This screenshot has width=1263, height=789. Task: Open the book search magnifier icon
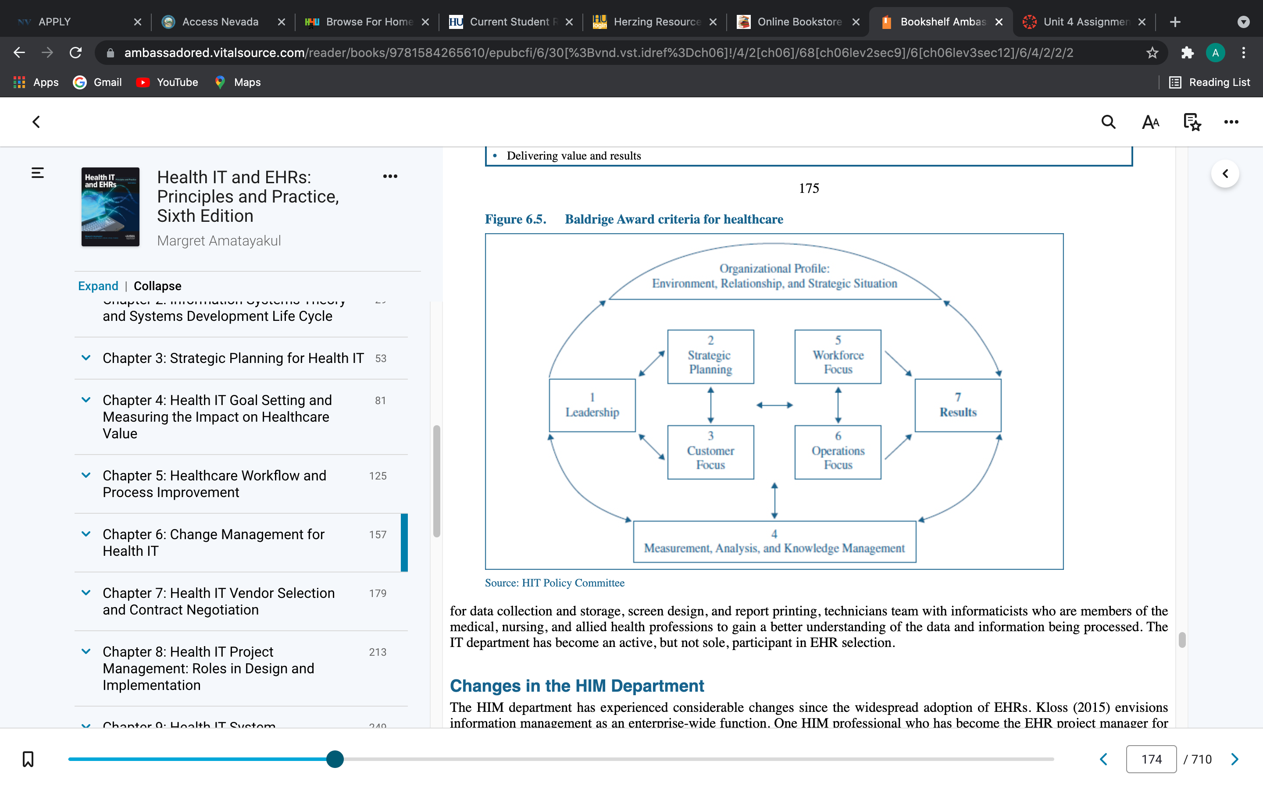[x=1109, y=122]
